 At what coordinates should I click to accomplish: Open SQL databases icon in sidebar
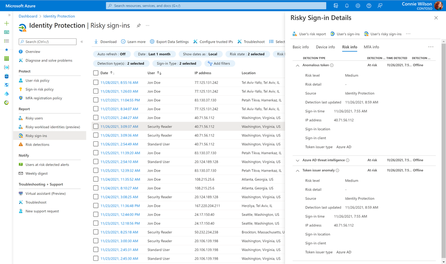pyautogui.click(x=7, y=76)
